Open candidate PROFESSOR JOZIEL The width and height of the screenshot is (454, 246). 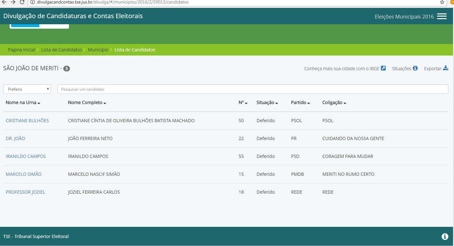pyautogui.click(x=26, y=192)
